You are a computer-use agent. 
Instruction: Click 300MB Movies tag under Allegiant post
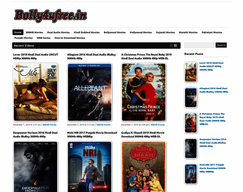pyautogui.click(x=103, y=125)
